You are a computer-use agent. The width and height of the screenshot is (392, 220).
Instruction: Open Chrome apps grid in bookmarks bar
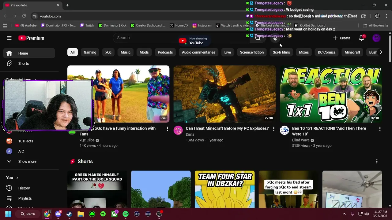5,25
